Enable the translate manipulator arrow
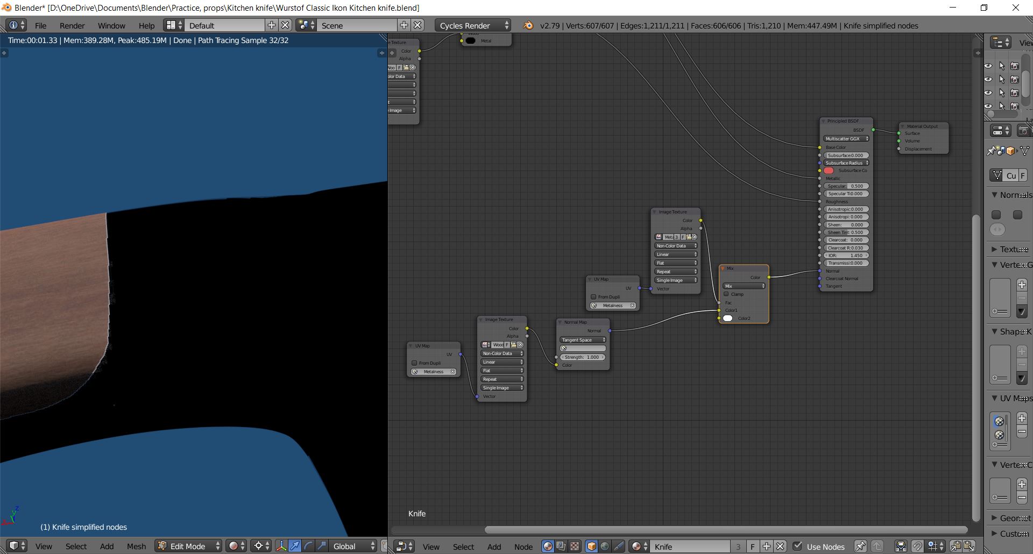This screenshot has width=1033, height=554. point(295,546)
